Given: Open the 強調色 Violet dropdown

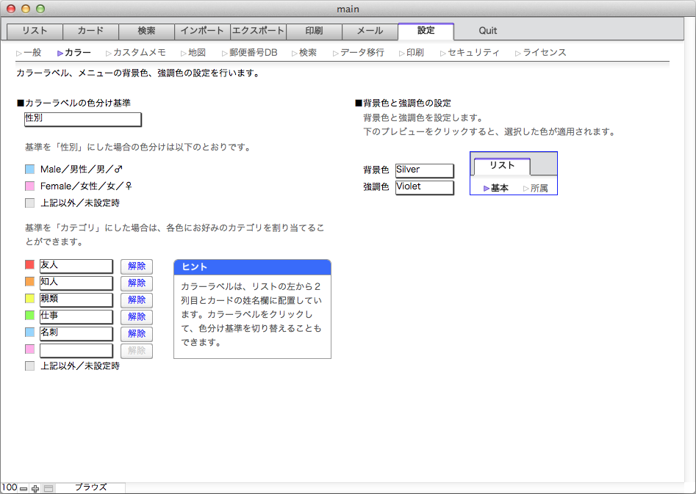Looking at the screenshot, I should 424,187.
